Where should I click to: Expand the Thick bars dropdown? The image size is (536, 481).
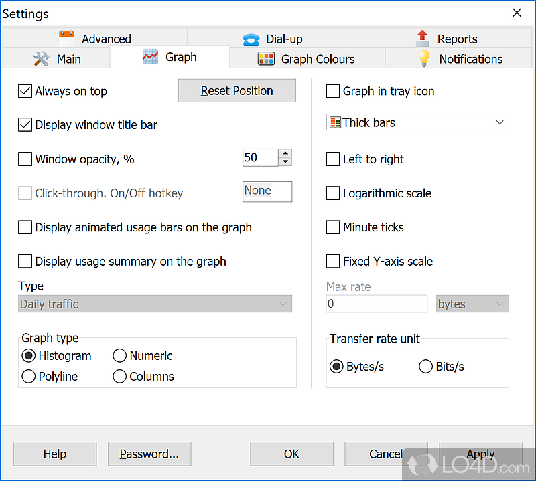pyautogui.click(x=500, y=122)
